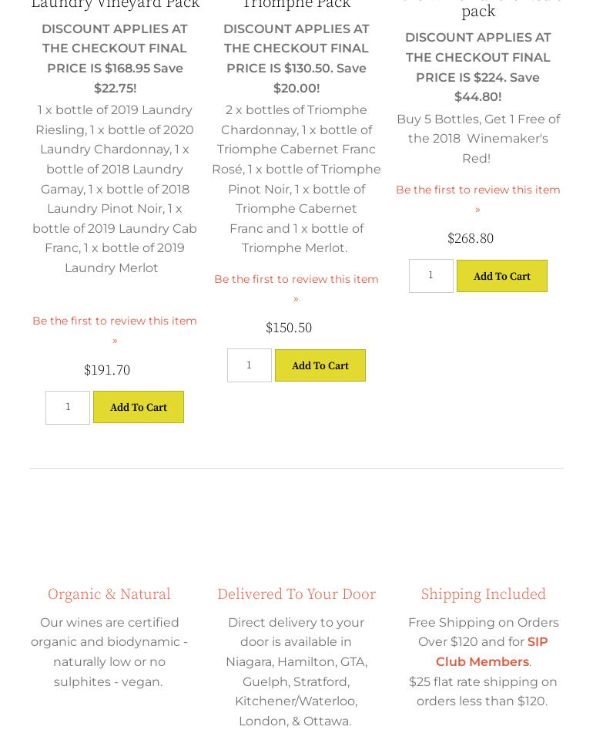Focus the Triomphe Pack quantity input
Image resolution: width=593 pixels, height=740 pixels.
[x=250, y=365]
